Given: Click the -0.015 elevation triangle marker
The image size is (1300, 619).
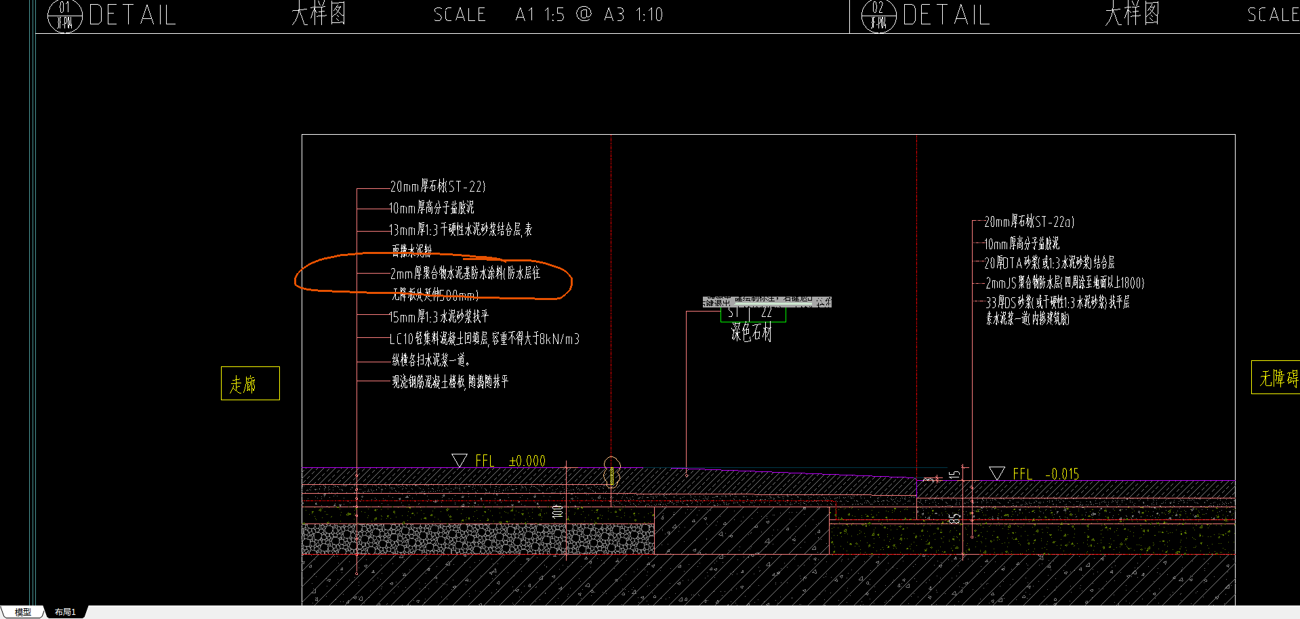Looking at the screenshot, I should [x=997, y=473].
